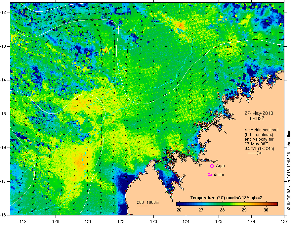Viewport: 291px width, 225px height.
Task: Click the colorbar value 28
Action: pos(222,210)
